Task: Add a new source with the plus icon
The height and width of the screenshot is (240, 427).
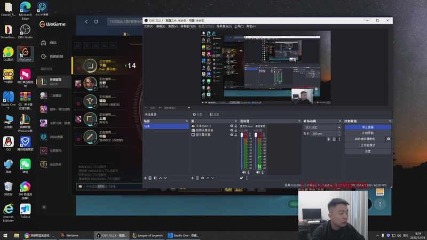Action: 193,178
